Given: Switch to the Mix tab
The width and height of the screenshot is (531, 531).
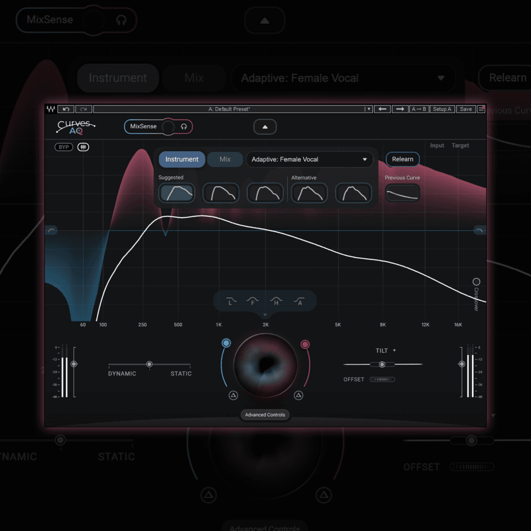Looking at the screenshot, I should pyautogui.click(x=225, y=160).
